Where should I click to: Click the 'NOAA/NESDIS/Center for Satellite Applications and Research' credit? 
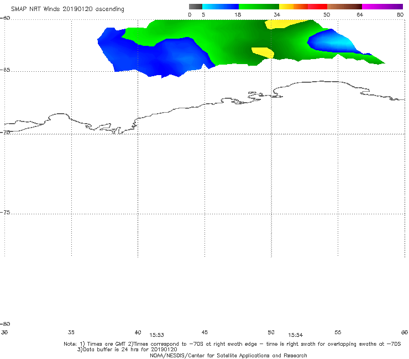[228, 355]
